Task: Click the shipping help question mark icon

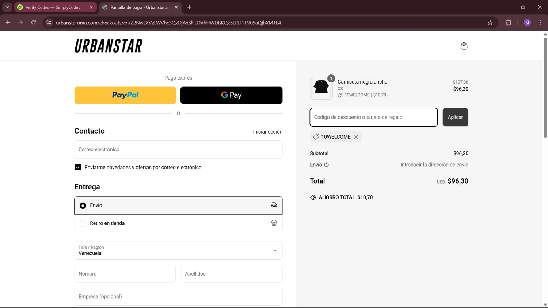Action: 327,165
